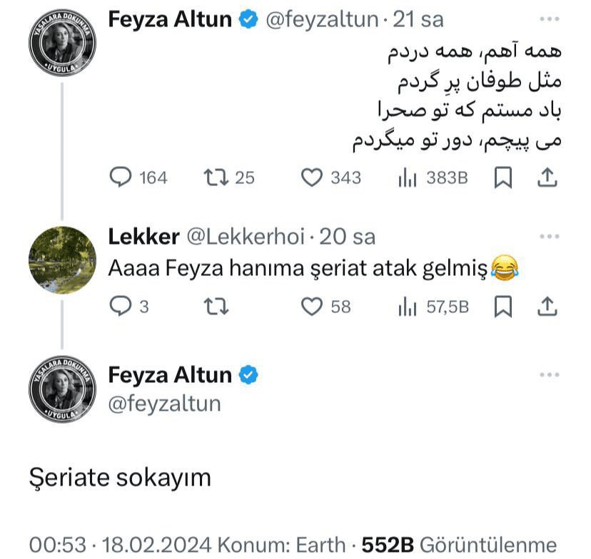Like Lekker's tweet with 58 likes
The image size is (591, 559).
tap(312, 307)
